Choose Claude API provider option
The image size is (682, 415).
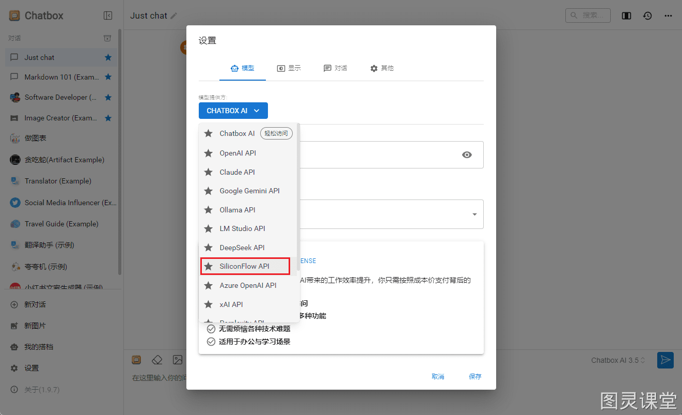pos(249,172)
